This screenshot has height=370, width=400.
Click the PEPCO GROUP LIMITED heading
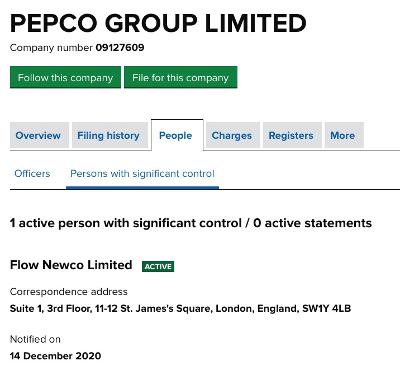click(158, 23)
